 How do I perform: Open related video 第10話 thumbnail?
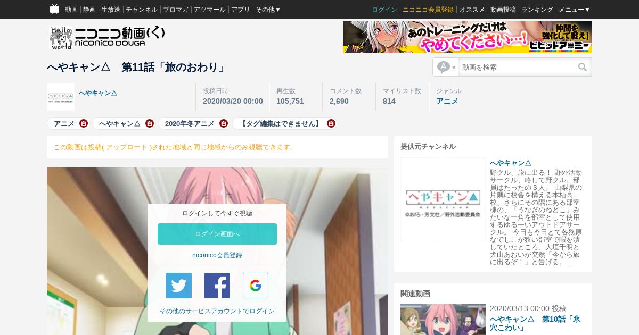coord(443,320)
